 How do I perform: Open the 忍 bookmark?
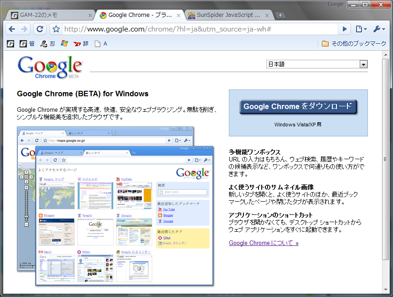point(47,44)
